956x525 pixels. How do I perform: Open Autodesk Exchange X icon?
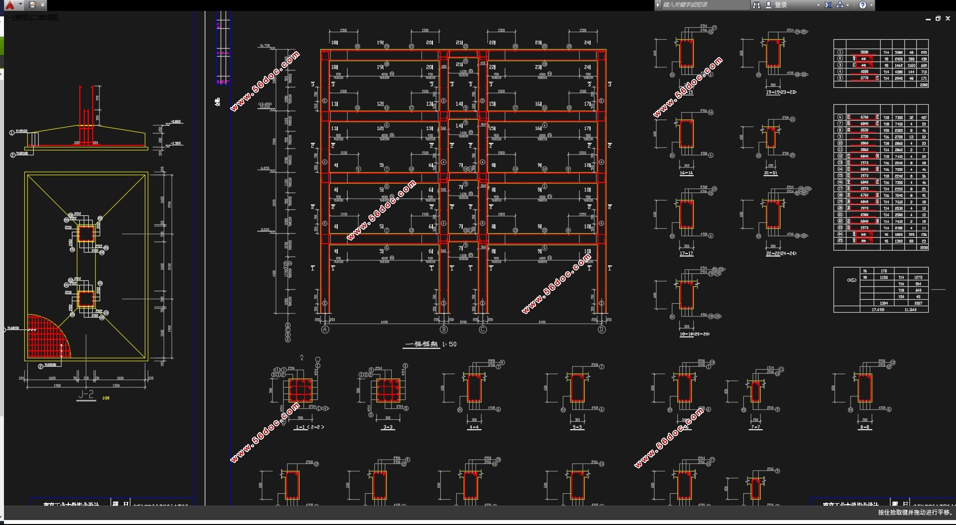(828, 5)
